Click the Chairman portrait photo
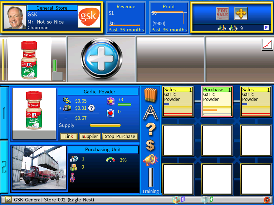Image resolution: width=274 pixels, height=205 pixels. [x=15, y=17]
